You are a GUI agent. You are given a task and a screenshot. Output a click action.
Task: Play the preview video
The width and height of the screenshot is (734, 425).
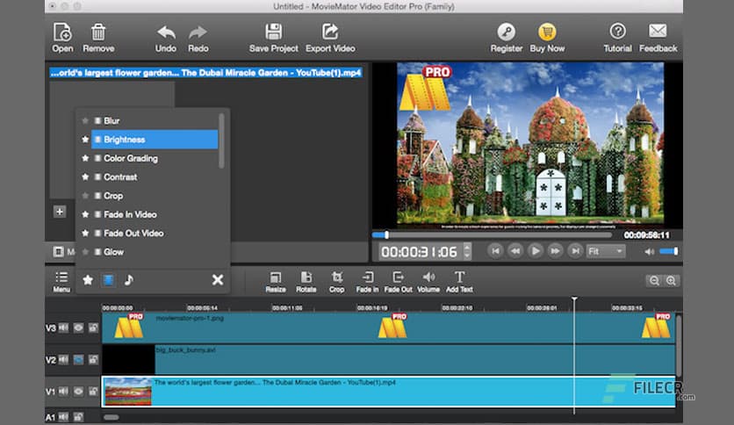[535, 251]
